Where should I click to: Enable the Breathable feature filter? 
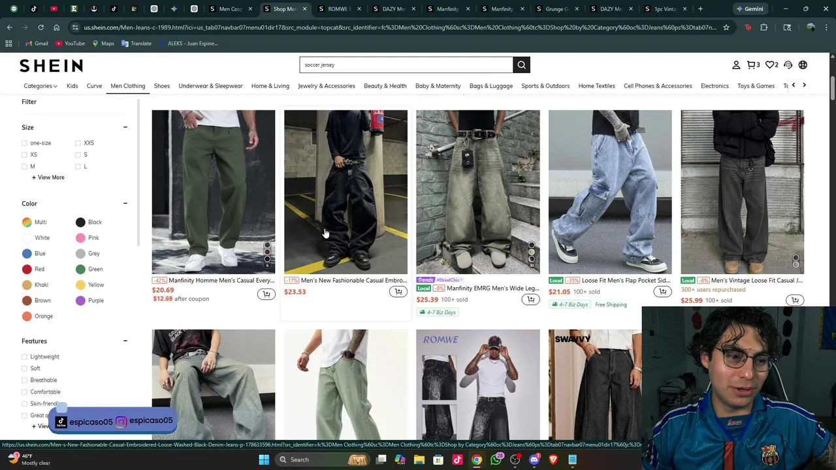(25, 381)
